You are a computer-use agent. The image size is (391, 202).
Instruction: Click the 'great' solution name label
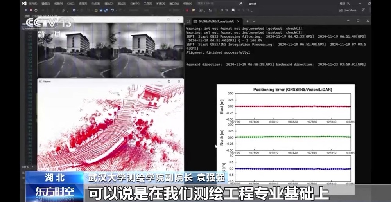click(x=252, y=4)
